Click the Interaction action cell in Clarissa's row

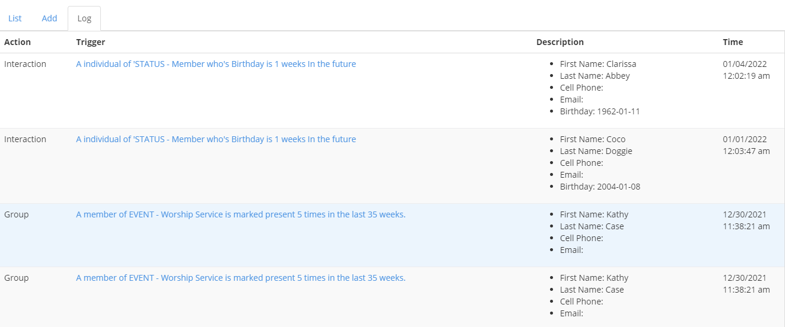25,64
